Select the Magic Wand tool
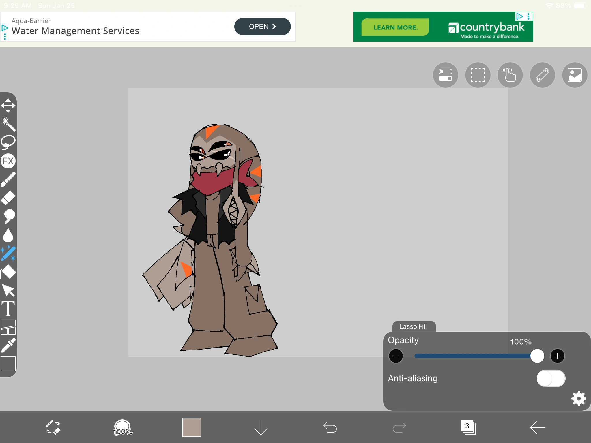The width and height of the screenshot is (591, 443). click(x=8, y=124)
